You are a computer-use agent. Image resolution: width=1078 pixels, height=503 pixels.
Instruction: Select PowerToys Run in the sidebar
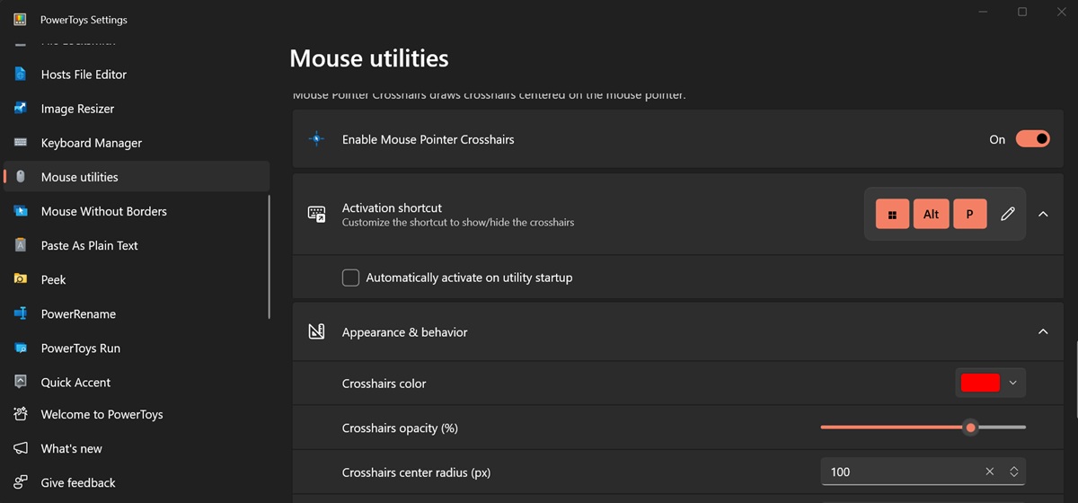coord(137,348)
